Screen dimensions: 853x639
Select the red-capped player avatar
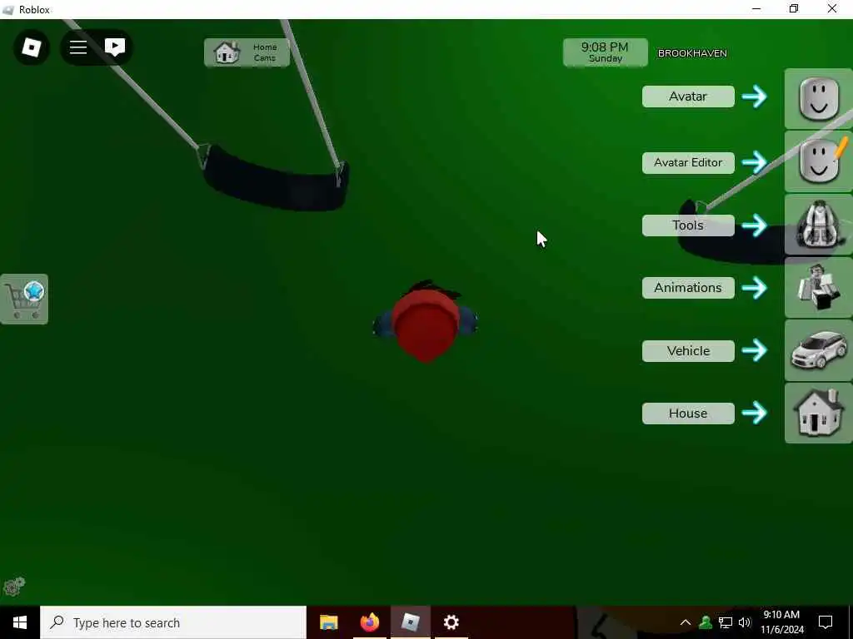coord(426,320)
